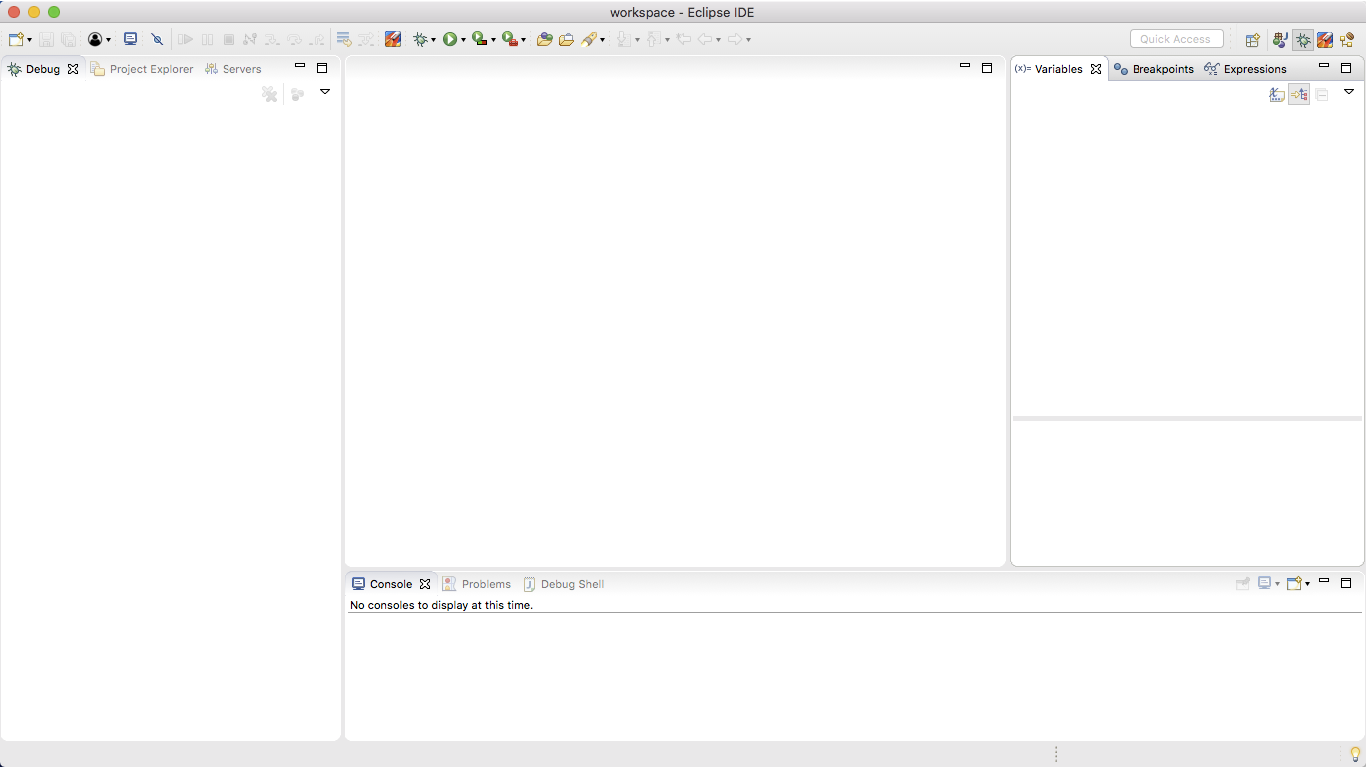1367x767 pixels.
Task: Click the Step Into icon
Action: pos(272,39)
